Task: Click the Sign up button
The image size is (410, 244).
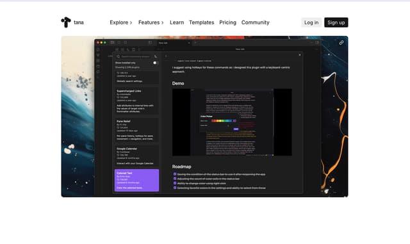Action: click(x=336, y=22)
